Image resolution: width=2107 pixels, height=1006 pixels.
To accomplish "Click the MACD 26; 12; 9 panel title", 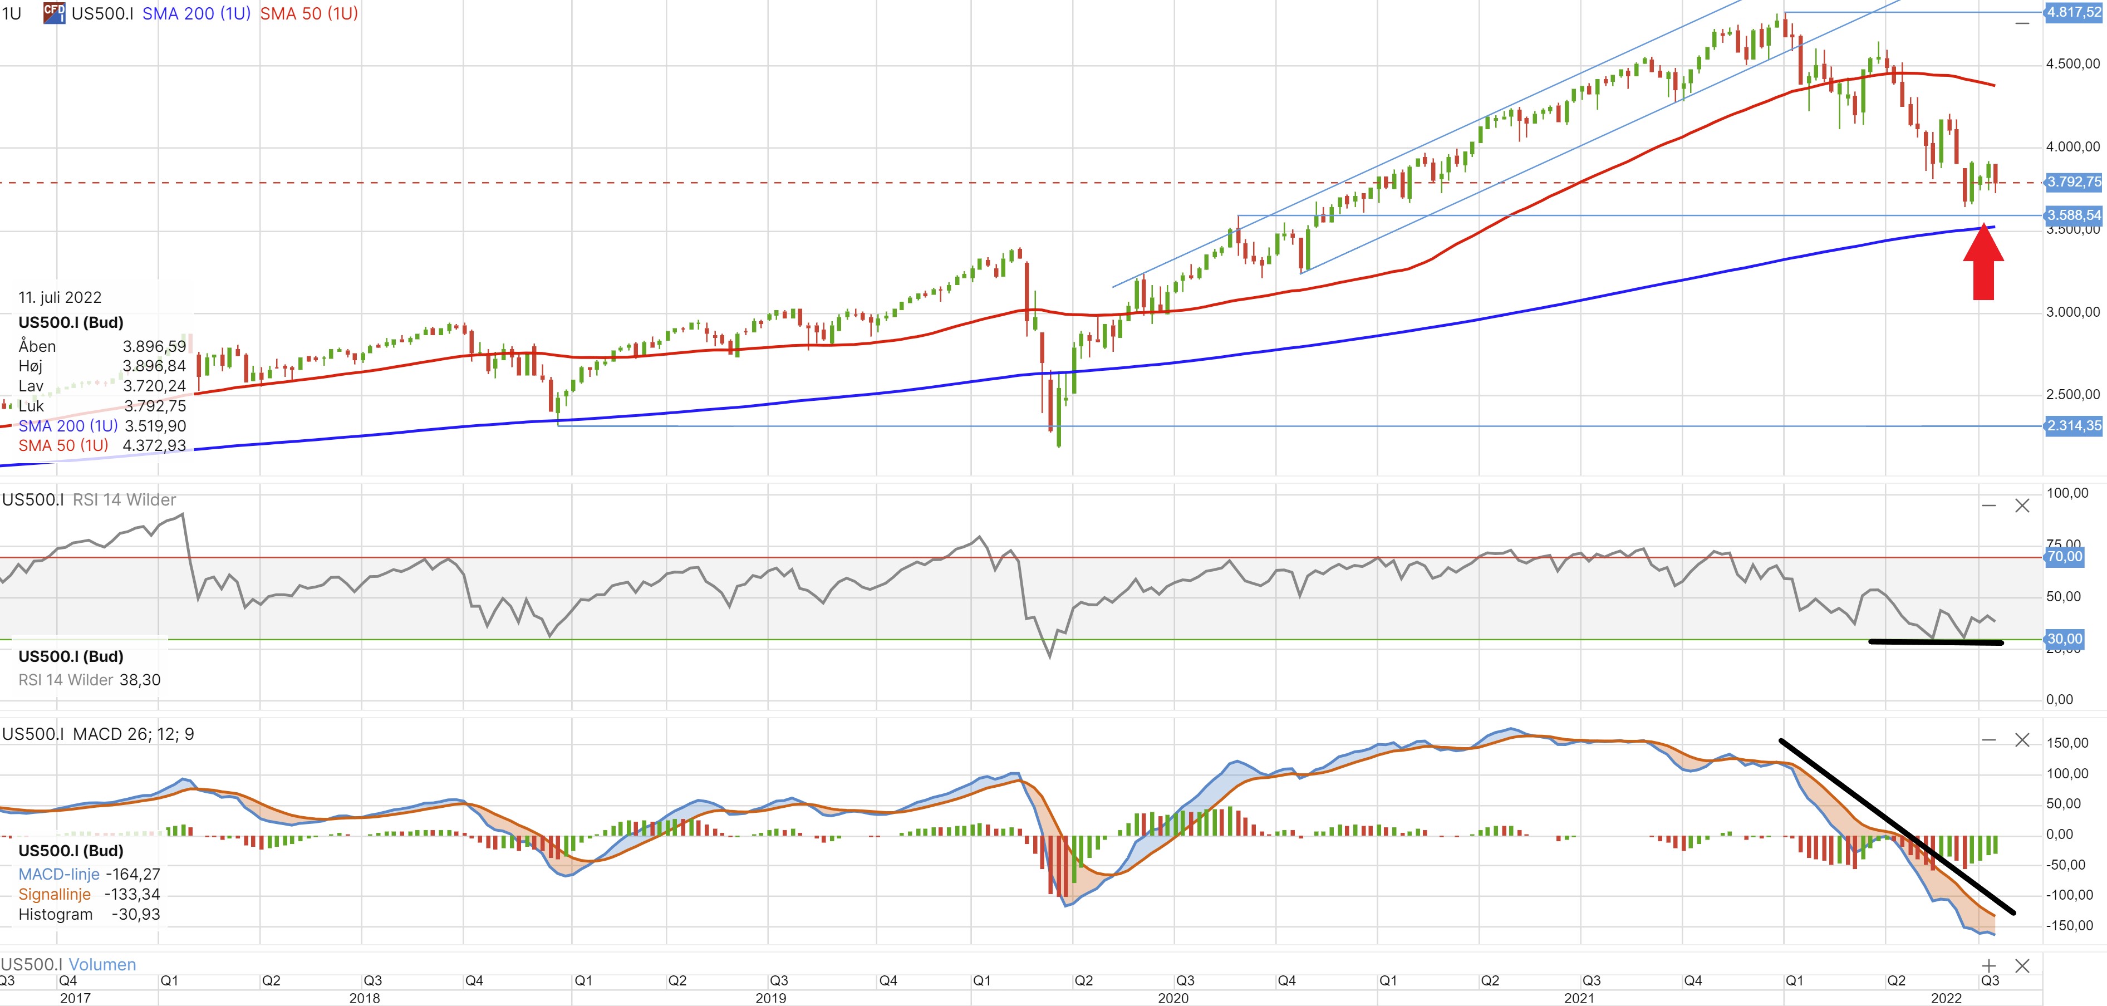I will coord(134,734).
